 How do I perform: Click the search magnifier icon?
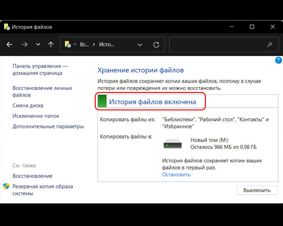(270, 45)
